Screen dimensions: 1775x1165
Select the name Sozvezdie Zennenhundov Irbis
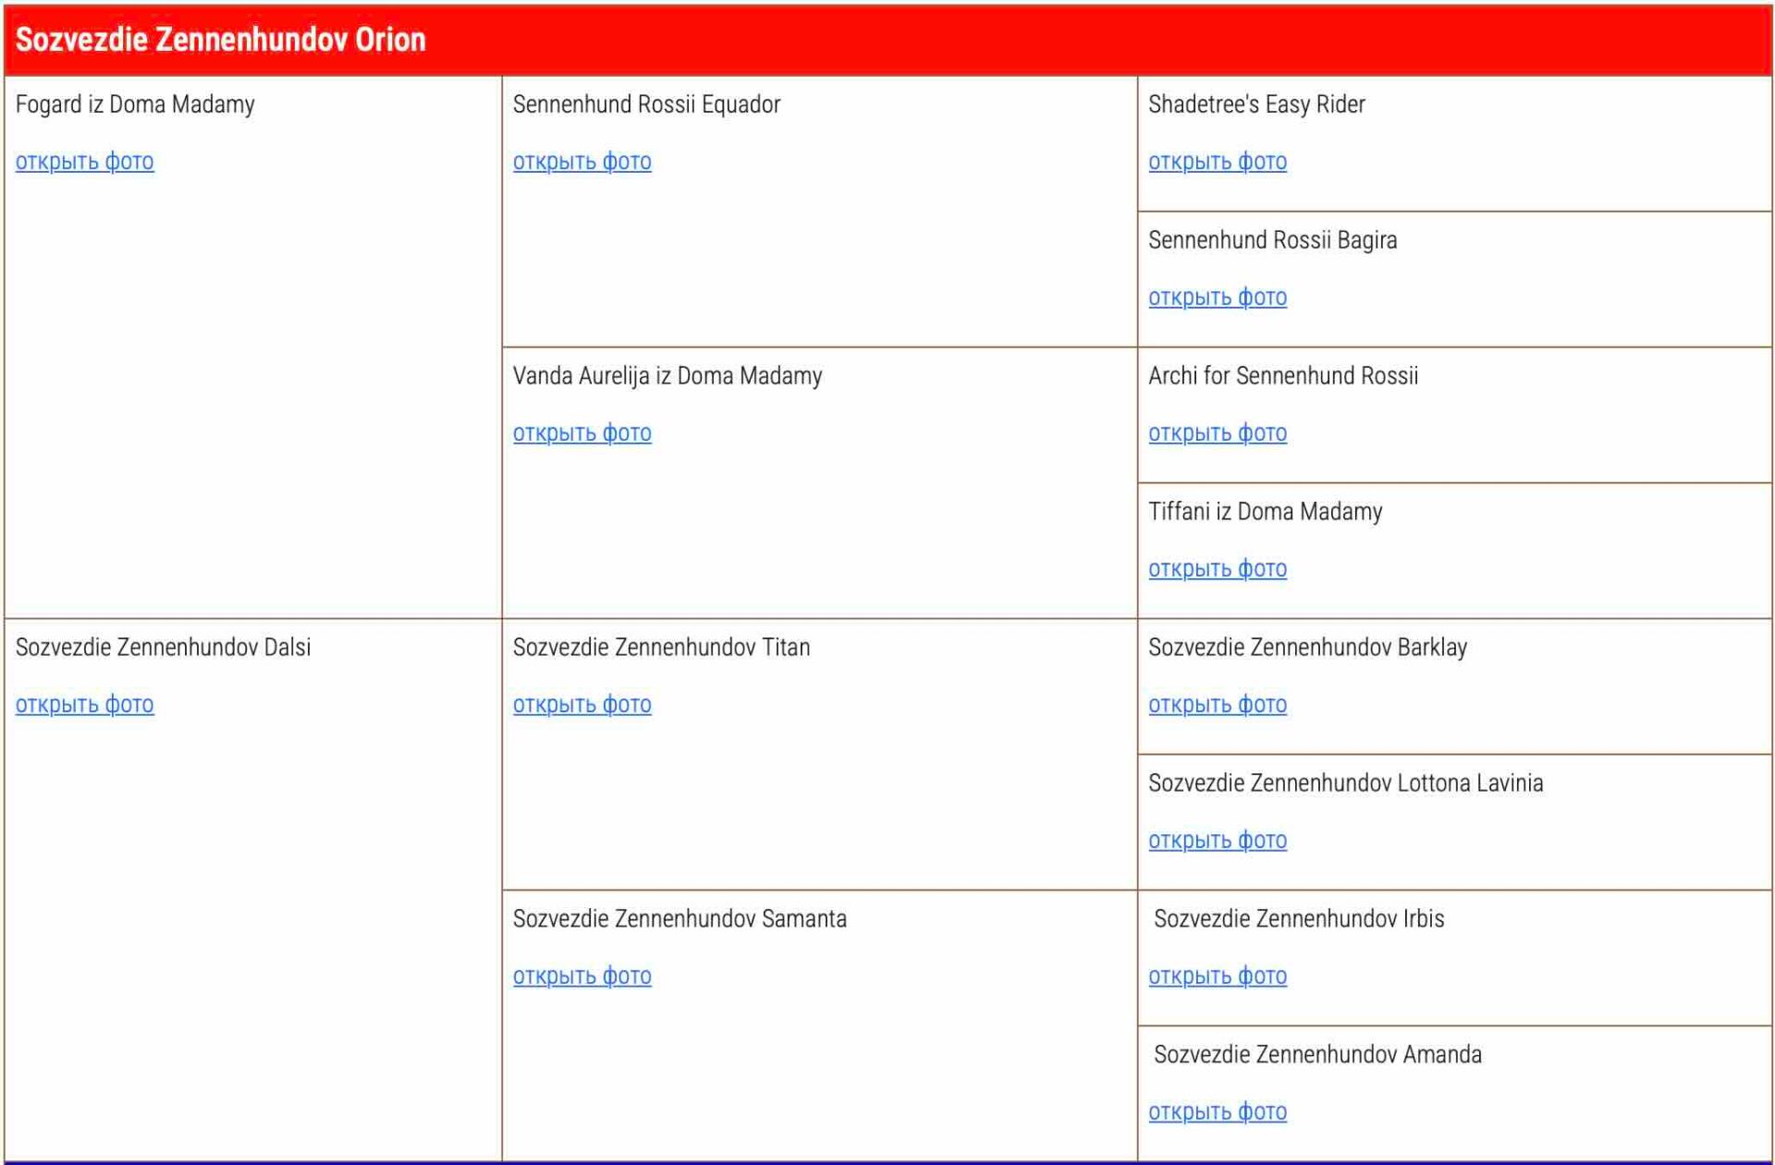coord(1299,919)
